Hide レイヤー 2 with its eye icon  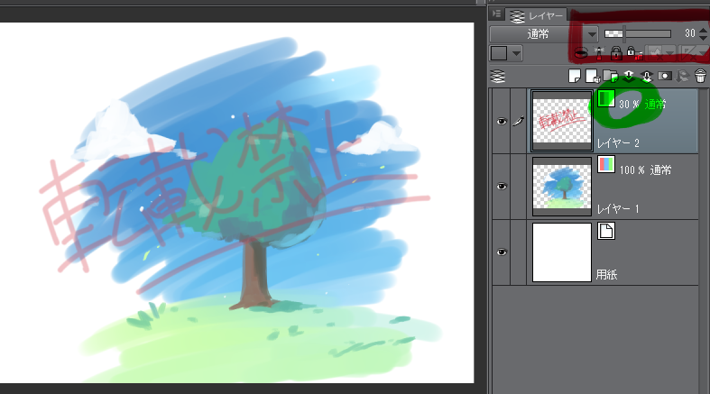[502, 121]
